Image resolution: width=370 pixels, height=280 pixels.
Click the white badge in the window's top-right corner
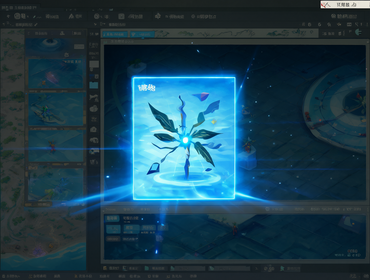click(x=345, y=5)
